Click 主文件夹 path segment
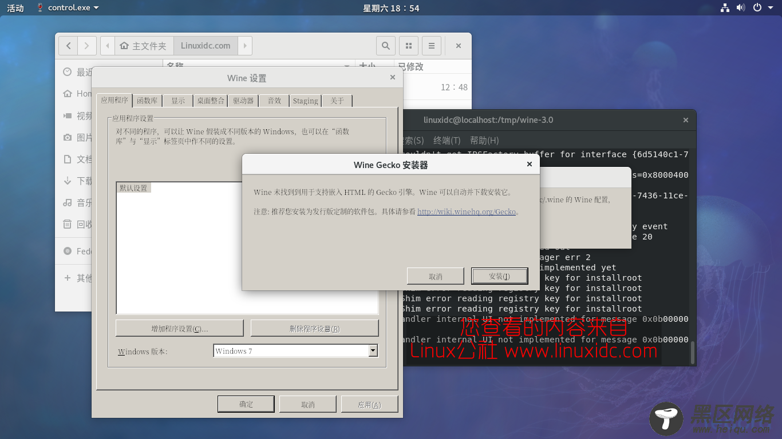782x439 pixels. coord(143,46)
